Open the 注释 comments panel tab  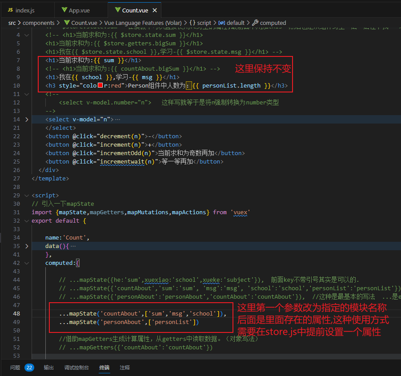[125, 367]
